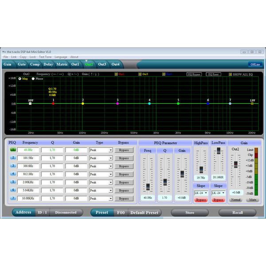Select magenta EQ node 3 on graph
This screenshot has width=266, height=266.
(117, 103)
